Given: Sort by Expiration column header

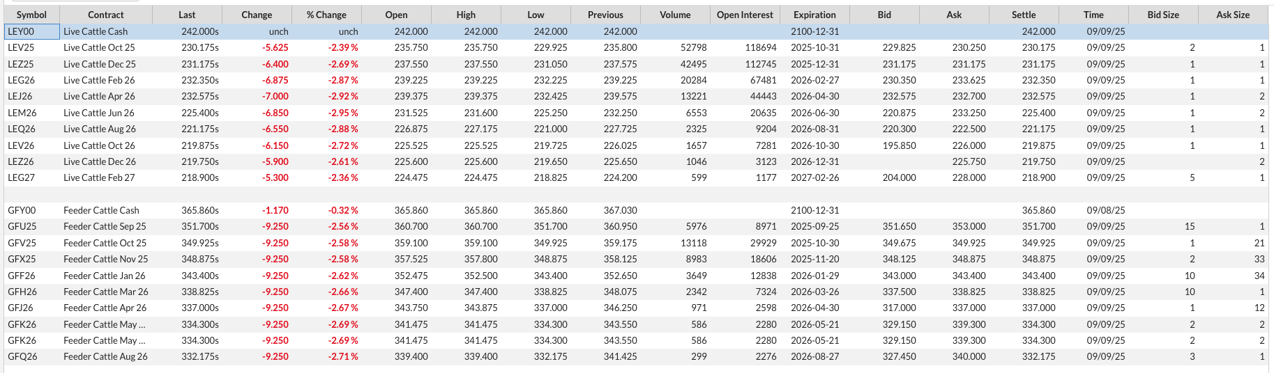Looking at the screenshot, I should coord(814,15).
